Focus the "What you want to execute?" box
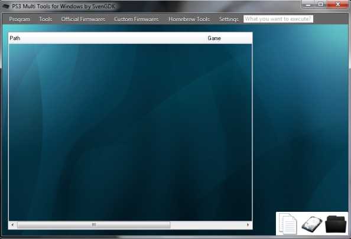This screenshot has height=239, width=351. click(x=278, y=19)
